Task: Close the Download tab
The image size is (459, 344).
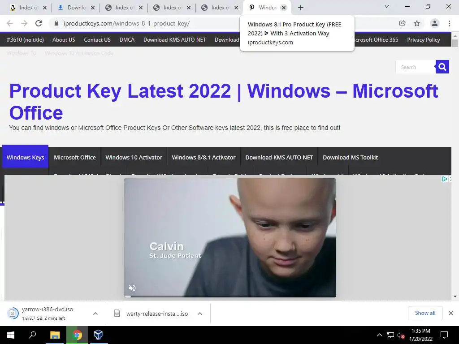Action: coord(93,8)
